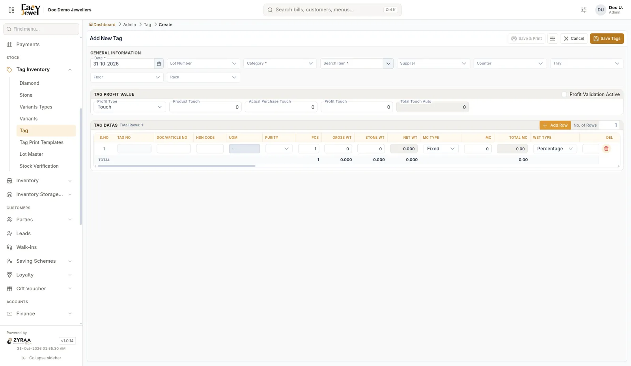631x366 pixels.
Task: Click the Admin breadcrumb link
Action: tap(129, 24)
